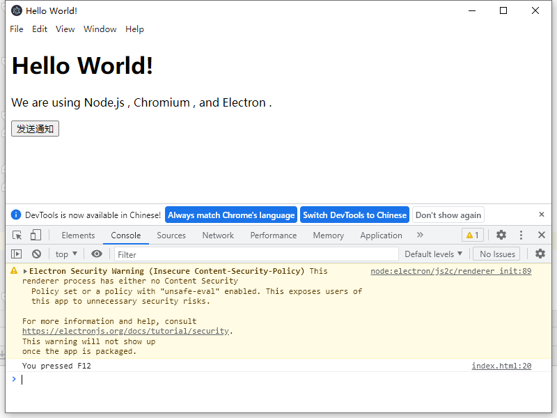Focus the console Filter input field
557x418 pixels.
point(256,254)
